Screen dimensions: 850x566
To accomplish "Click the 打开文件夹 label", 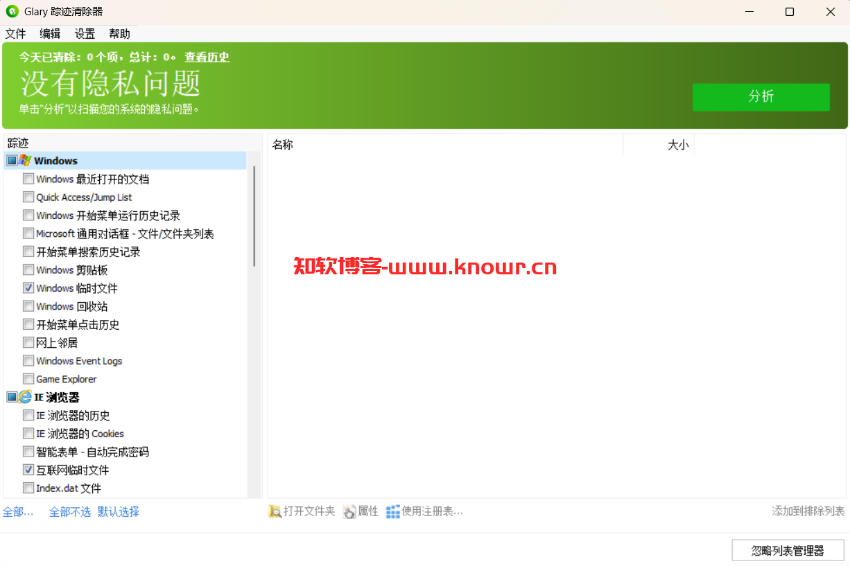I will pos(309,511).
